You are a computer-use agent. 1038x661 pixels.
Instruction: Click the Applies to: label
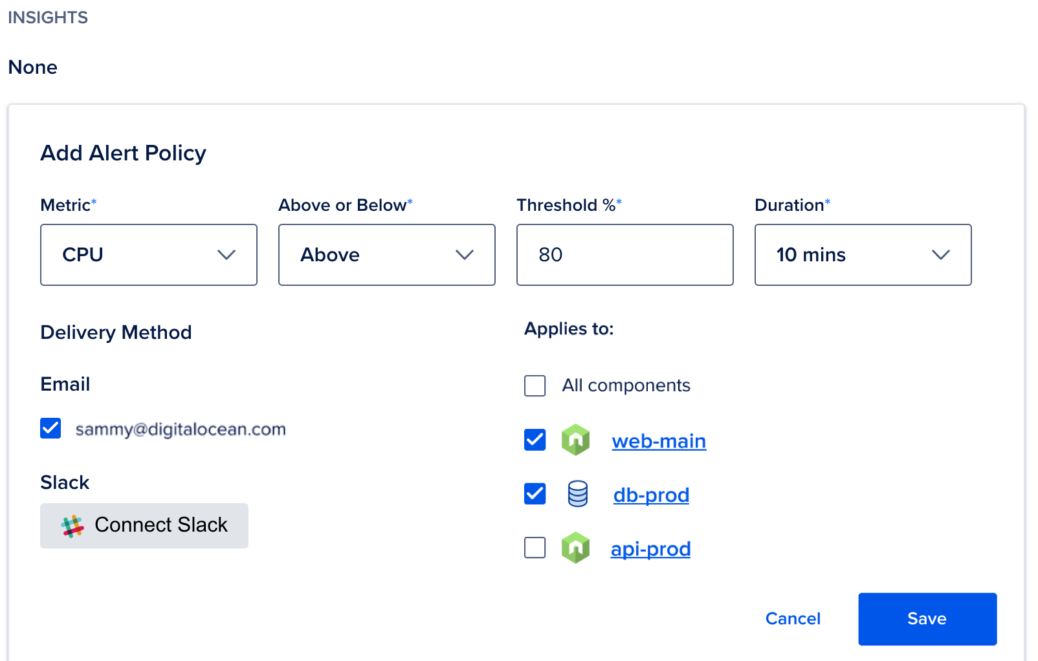point(569,329)
